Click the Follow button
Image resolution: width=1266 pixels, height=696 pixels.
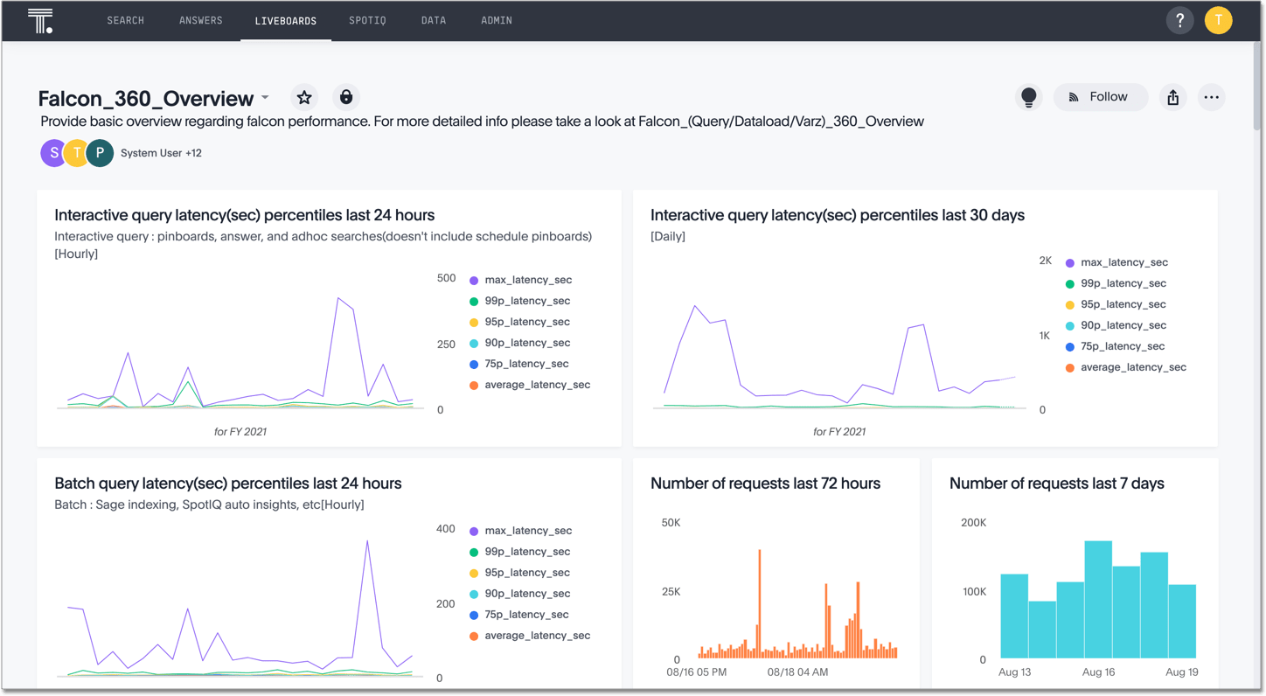point(1100,97)
